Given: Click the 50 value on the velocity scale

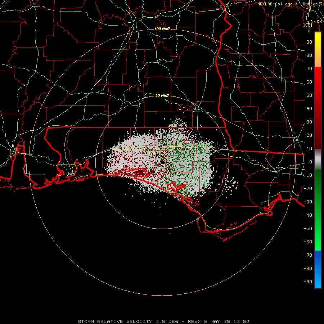Looking at the screenshot, I should click(x=309, y=95).
